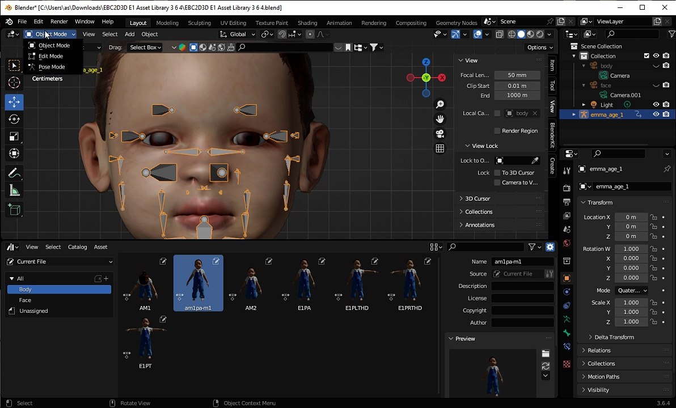Click the Pan view hand icon
The image size is (676, 408).
[440, 119]
